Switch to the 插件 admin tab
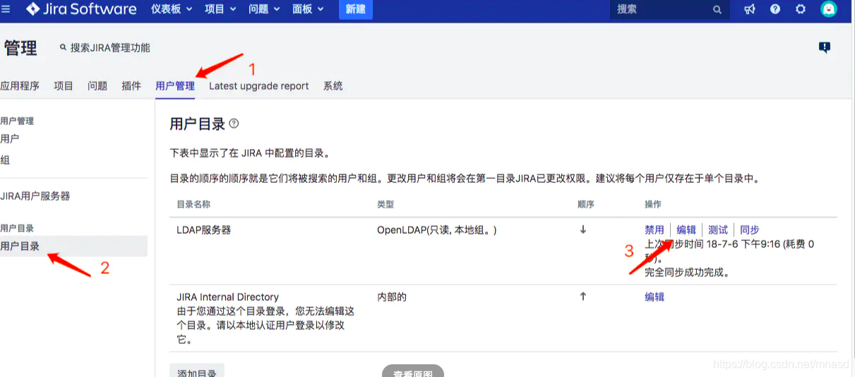The height and width of the screenshot is (377, 855). pyautogui.click(x=131, y=86)
